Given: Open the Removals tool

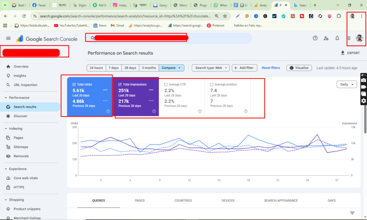Looking at the screenshot, I should tap(22, 156).
